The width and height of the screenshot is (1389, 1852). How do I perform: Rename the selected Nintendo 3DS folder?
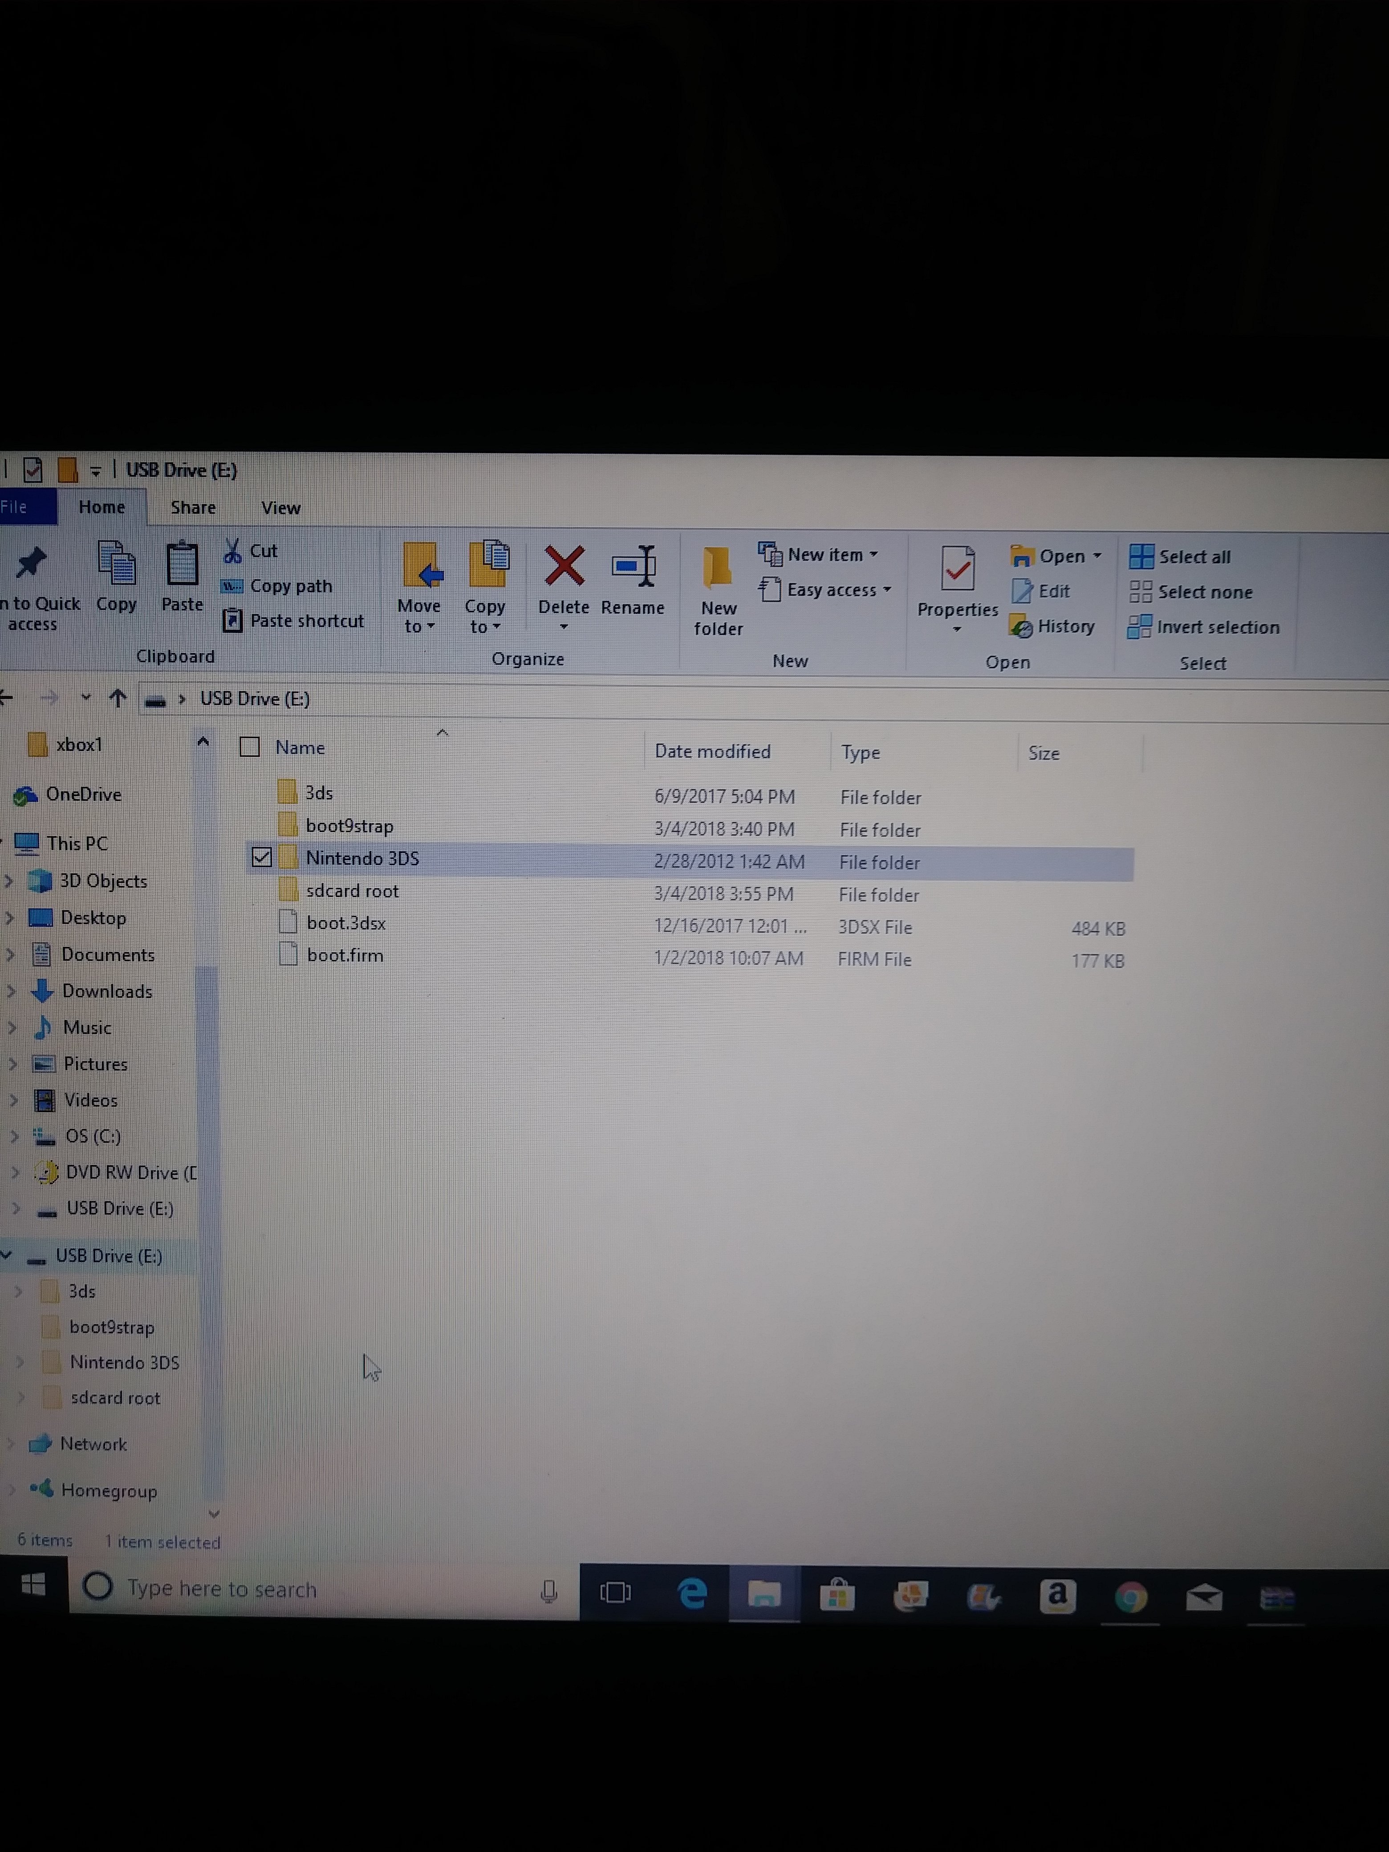click(x=633, y=579)
